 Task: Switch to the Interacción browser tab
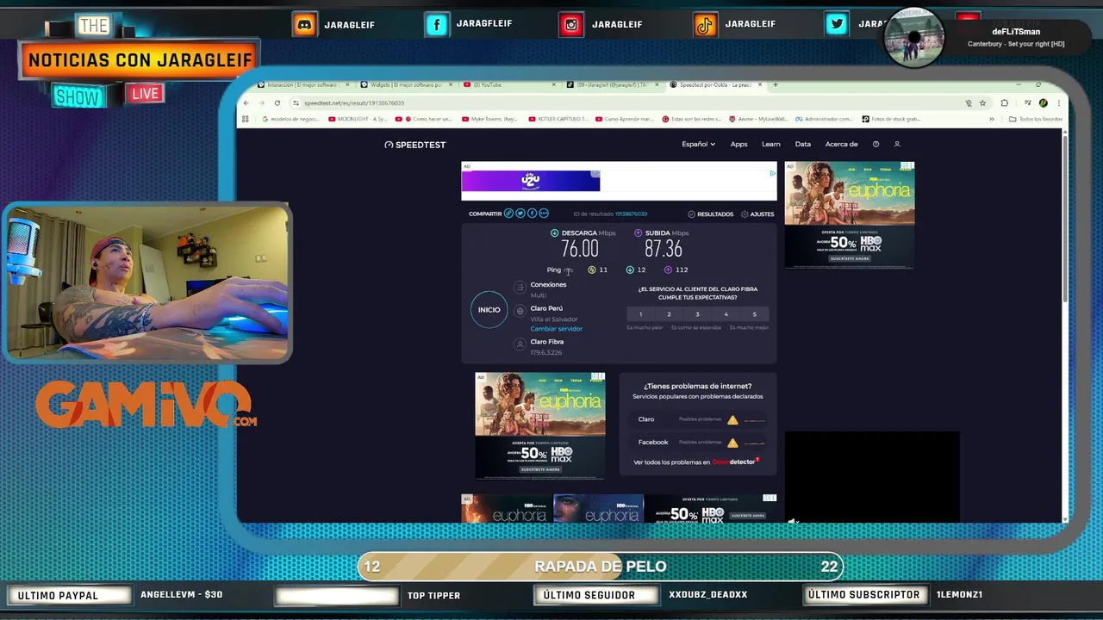(x=303, y=84)
